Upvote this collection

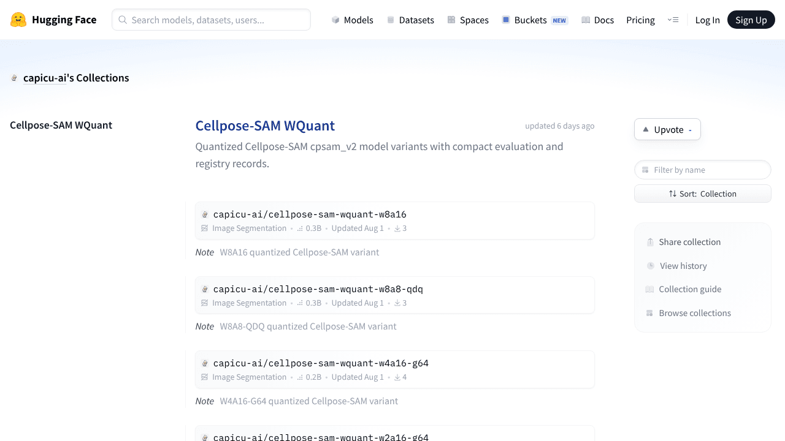667,129
